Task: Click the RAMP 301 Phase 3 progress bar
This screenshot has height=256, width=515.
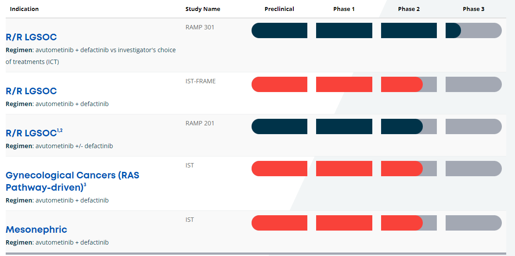Action: (473, 31)
